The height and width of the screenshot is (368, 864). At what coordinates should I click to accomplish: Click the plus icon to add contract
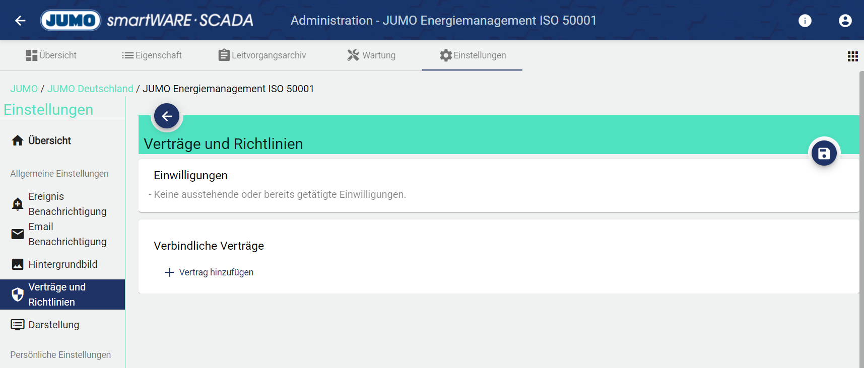click(169, 272)
